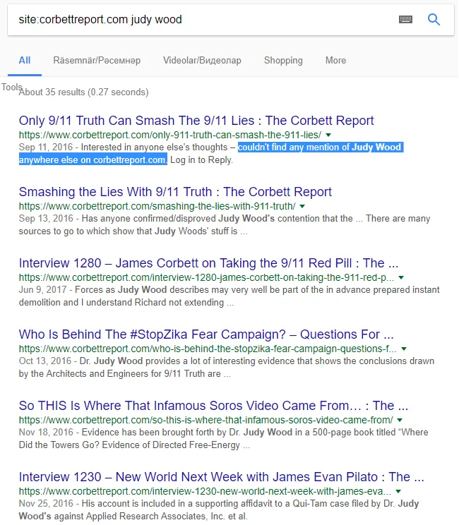Click the interview-1280-james-corbett green URL
This screenshot has width=459, height=525.
pyautogui.click(x=206, y=277)
